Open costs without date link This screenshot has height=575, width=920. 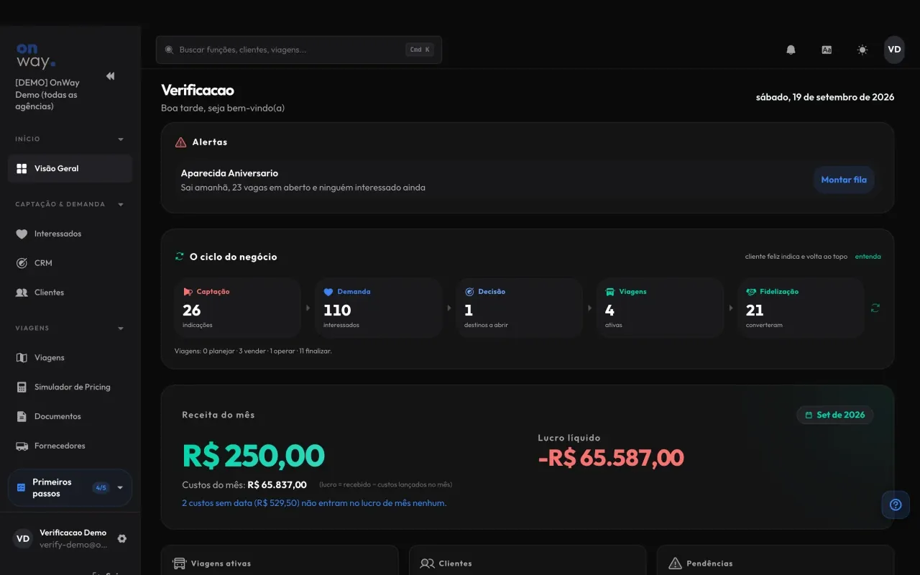(x=314, y=503)
